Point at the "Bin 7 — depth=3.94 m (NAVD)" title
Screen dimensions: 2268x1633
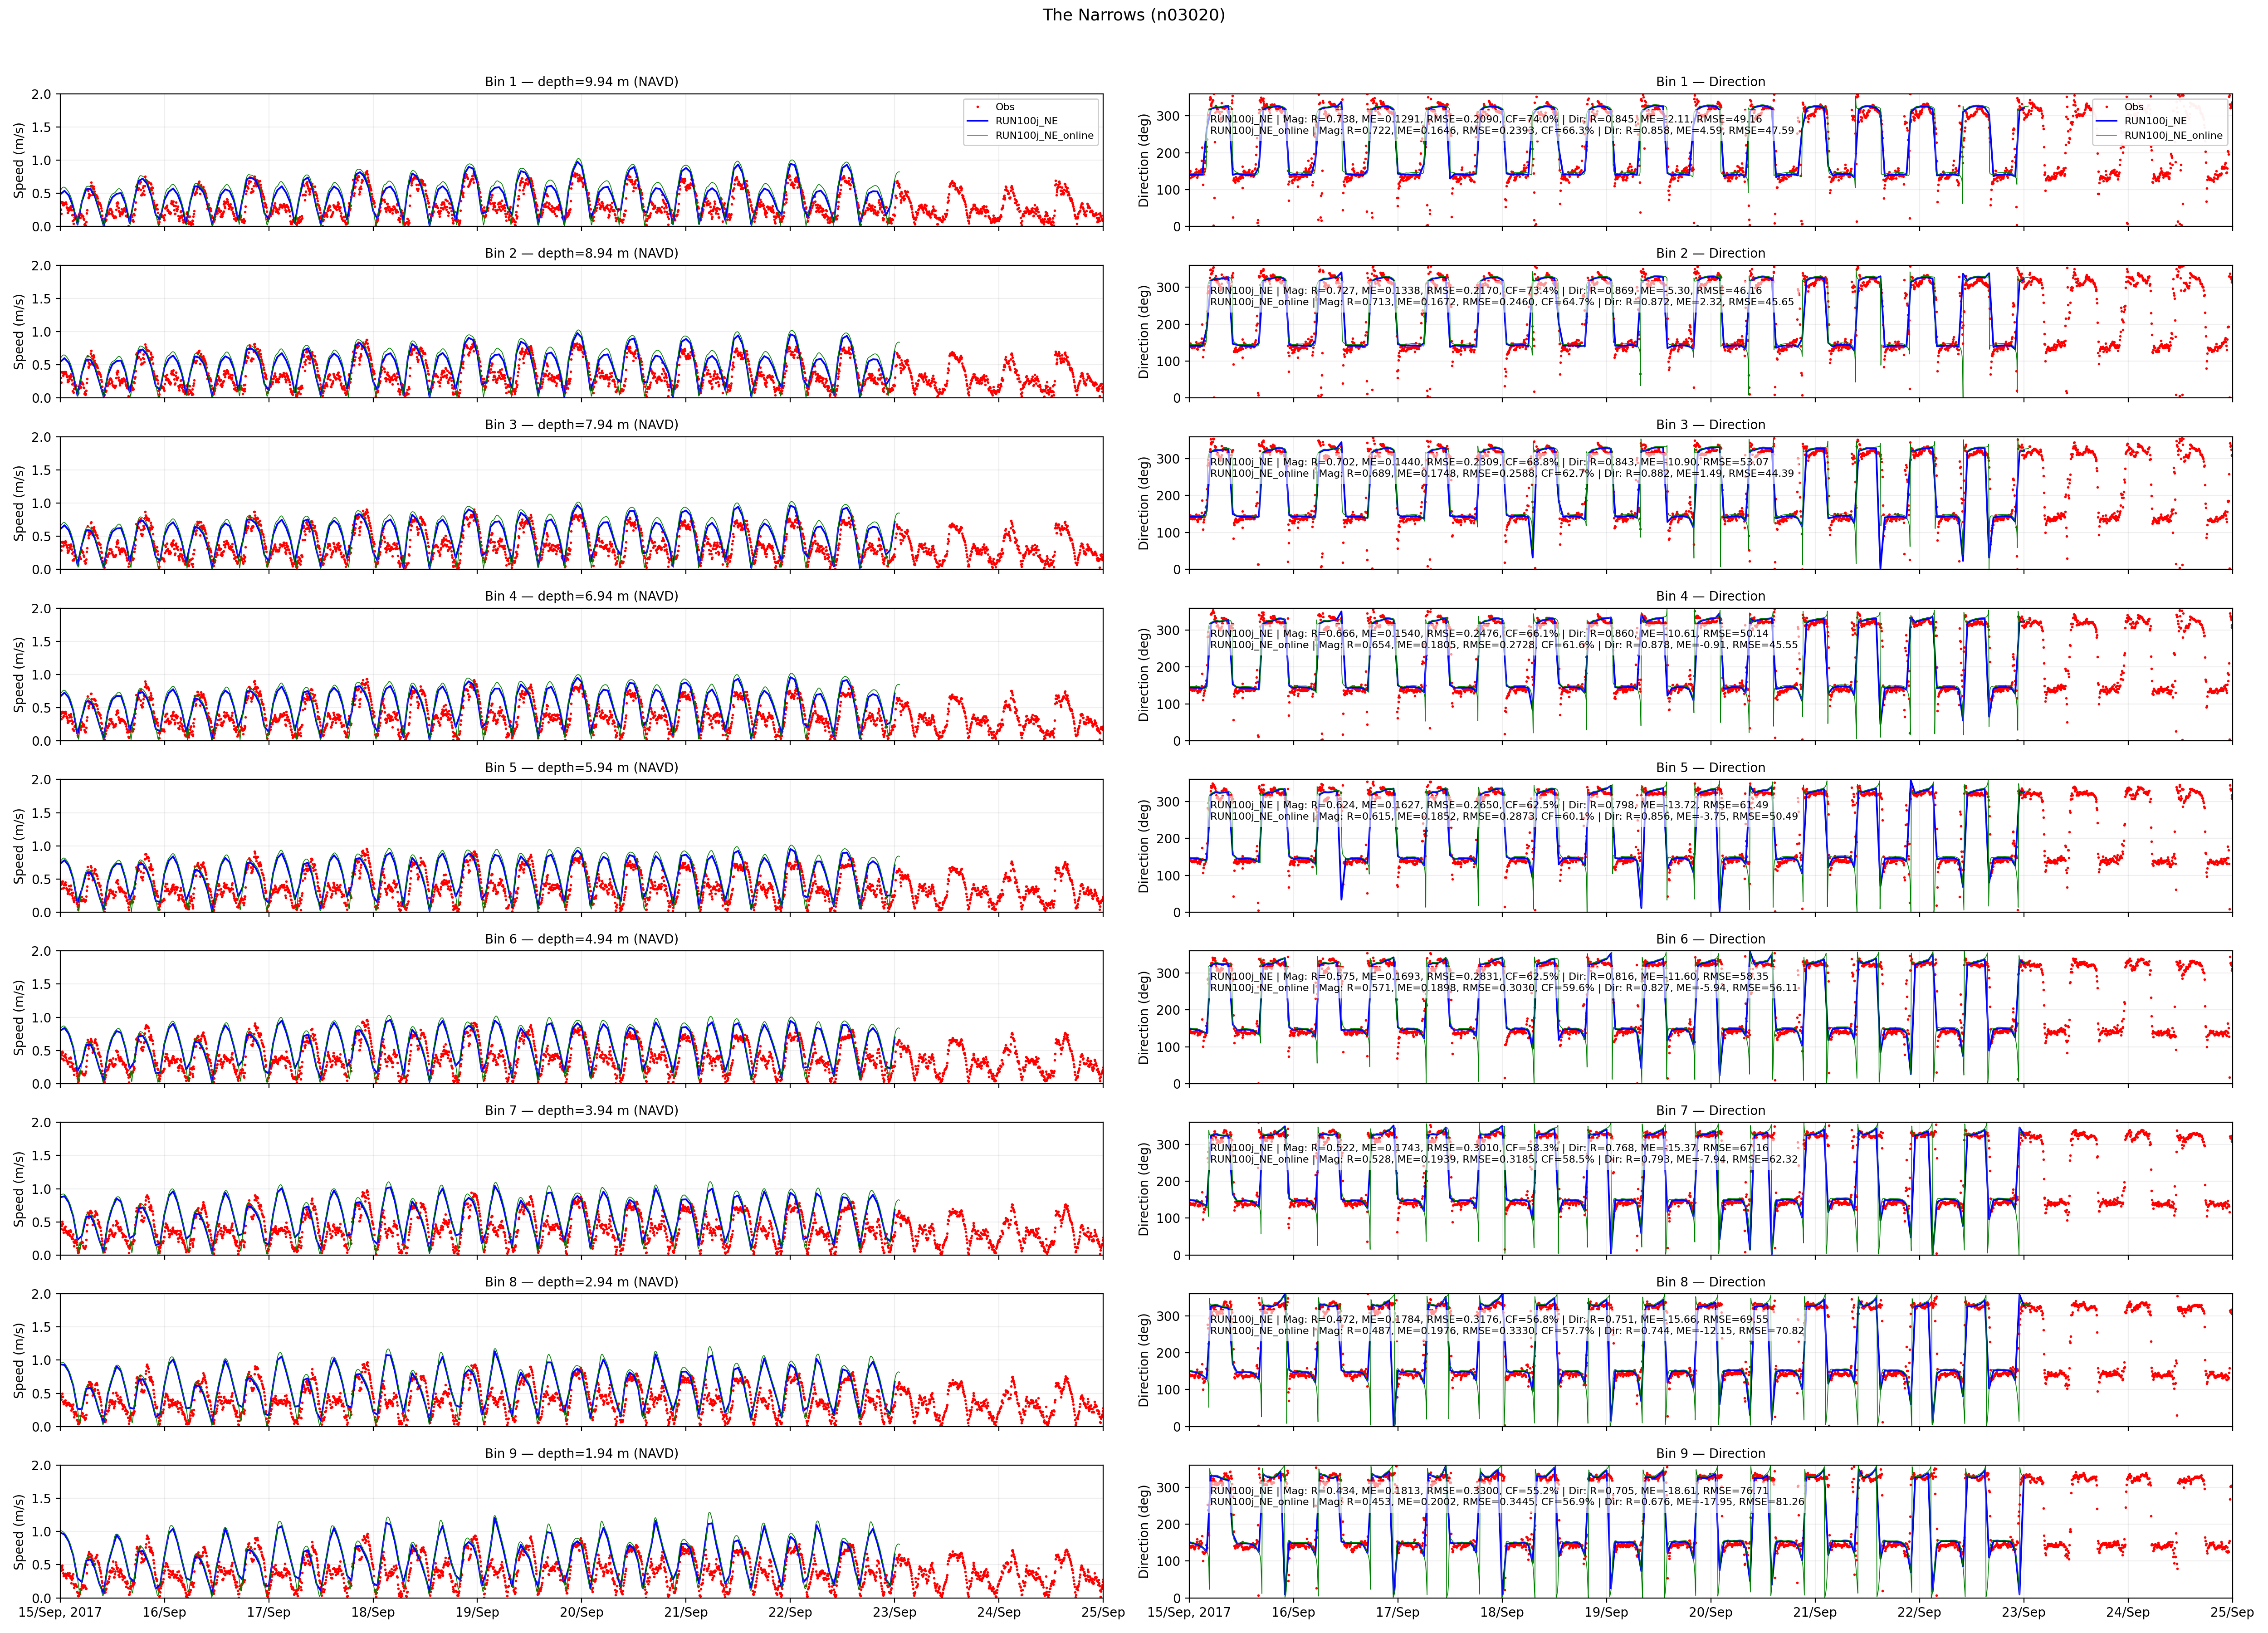pyautogui.click(x=581, y=1111)
